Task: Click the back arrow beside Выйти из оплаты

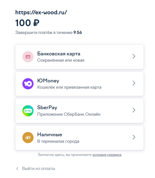Action: (17, 169)
